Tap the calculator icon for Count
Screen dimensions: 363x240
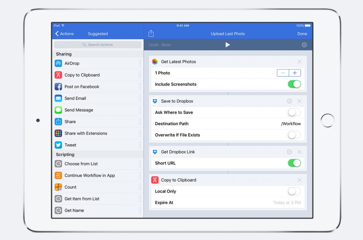(58, 187)
